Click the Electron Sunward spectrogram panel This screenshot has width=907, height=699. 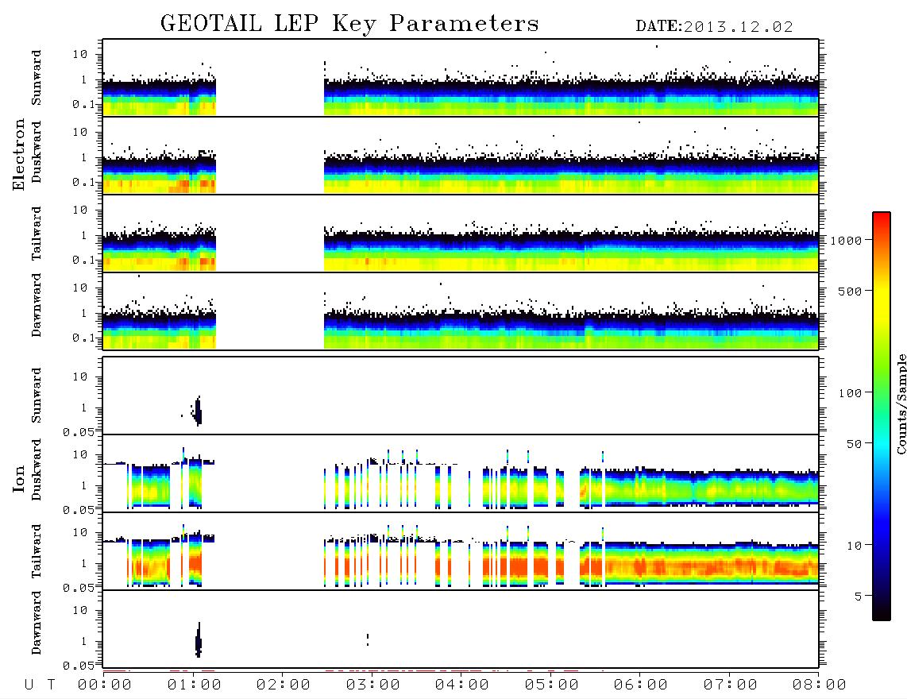tap(461, 78)
